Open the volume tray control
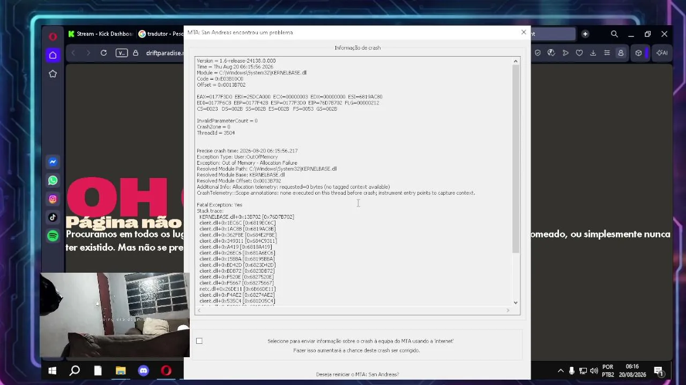This screenshot has height=385, width=686. [594, 371]
